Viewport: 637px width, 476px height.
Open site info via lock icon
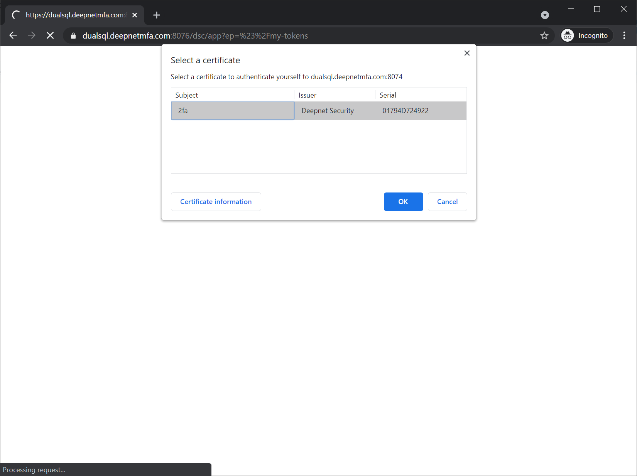(73, 36)
